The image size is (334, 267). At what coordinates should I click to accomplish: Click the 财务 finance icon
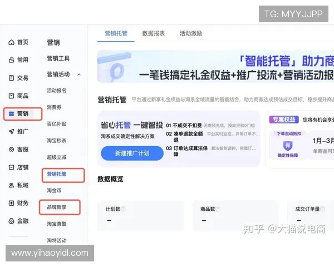coord(11,203)
